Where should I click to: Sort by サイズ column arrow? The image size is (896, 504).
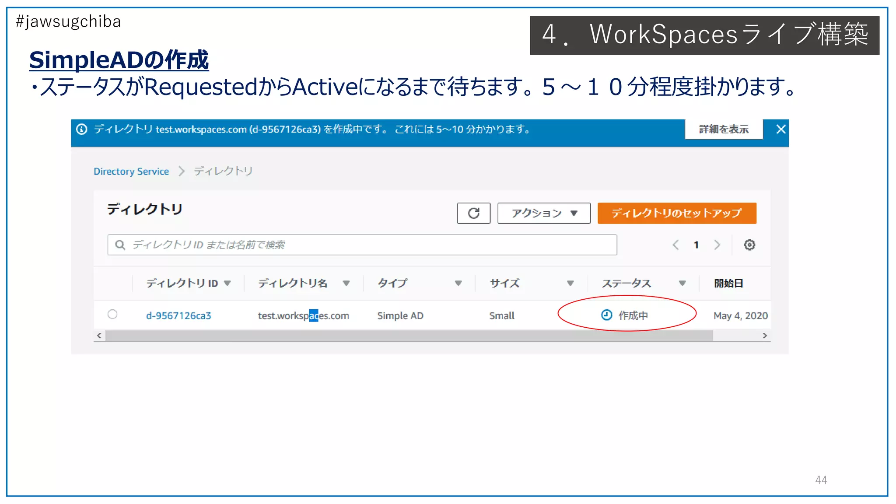tap(570, 283)
